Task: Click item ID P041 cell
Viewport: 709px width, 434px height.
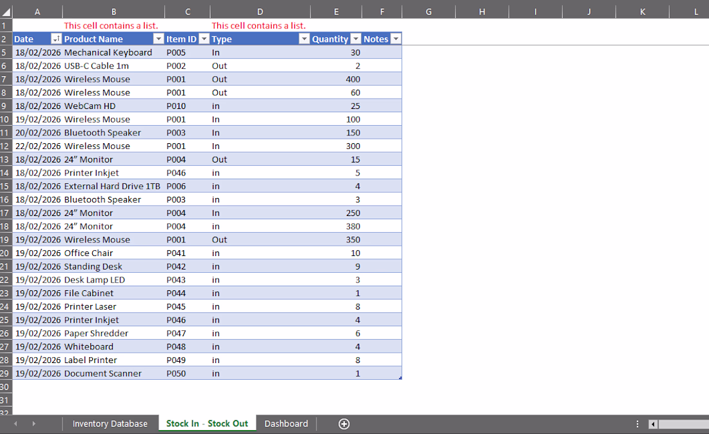Action: click(x=187, y=253)
